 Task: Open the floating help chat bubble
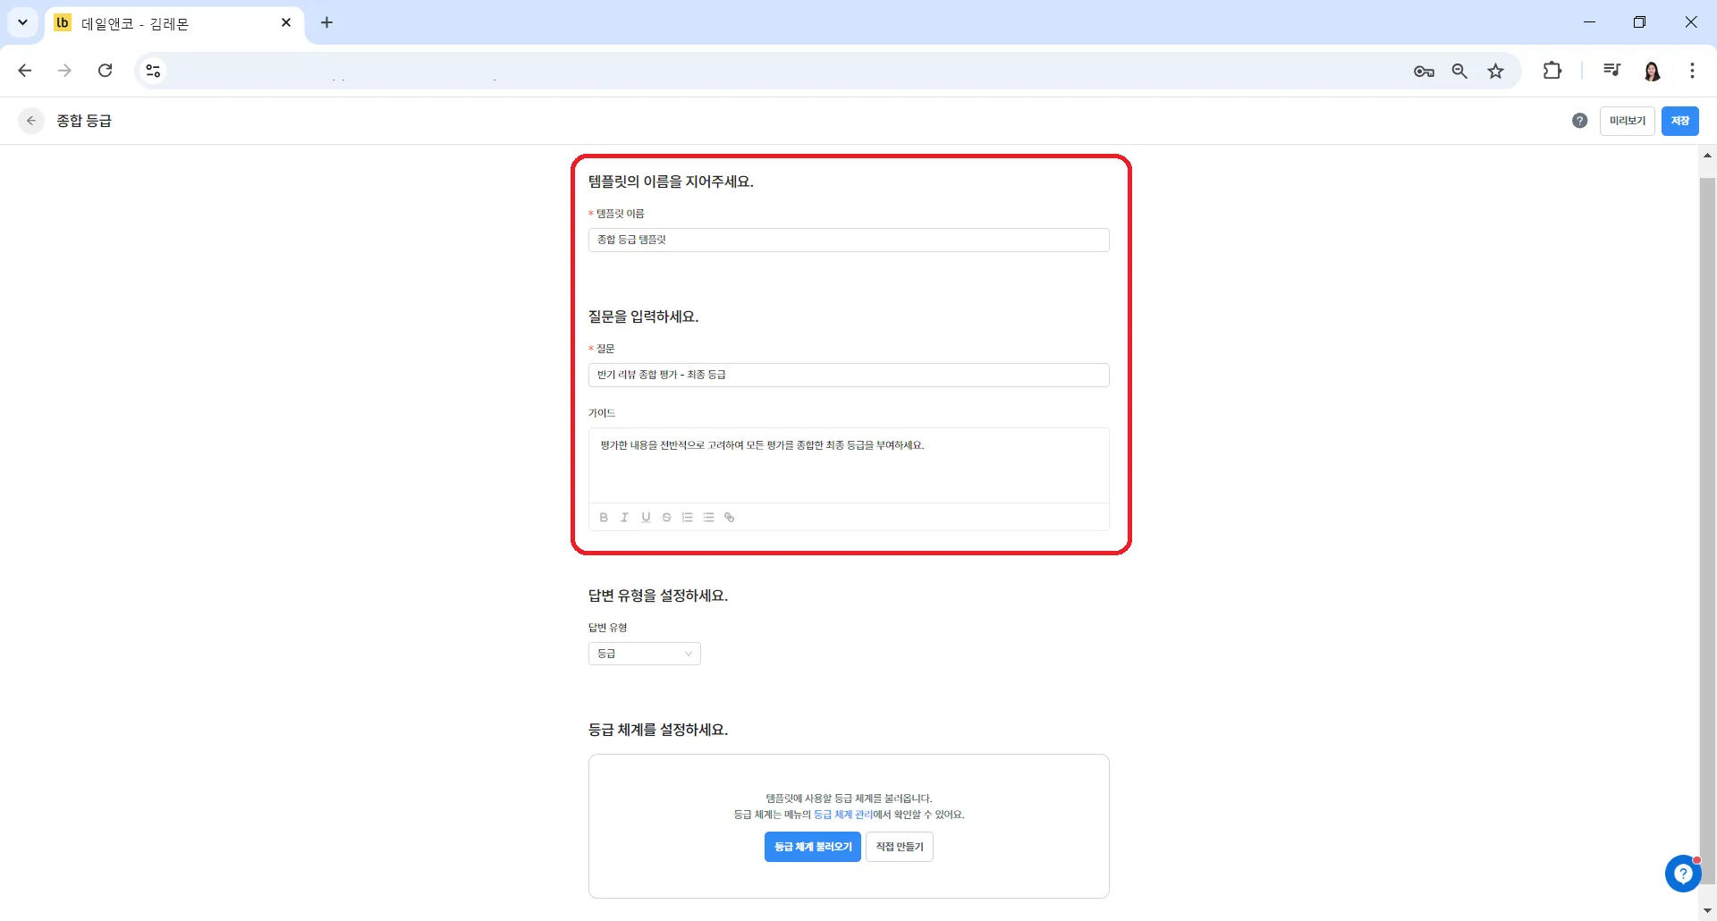(x=1682, y=874)
